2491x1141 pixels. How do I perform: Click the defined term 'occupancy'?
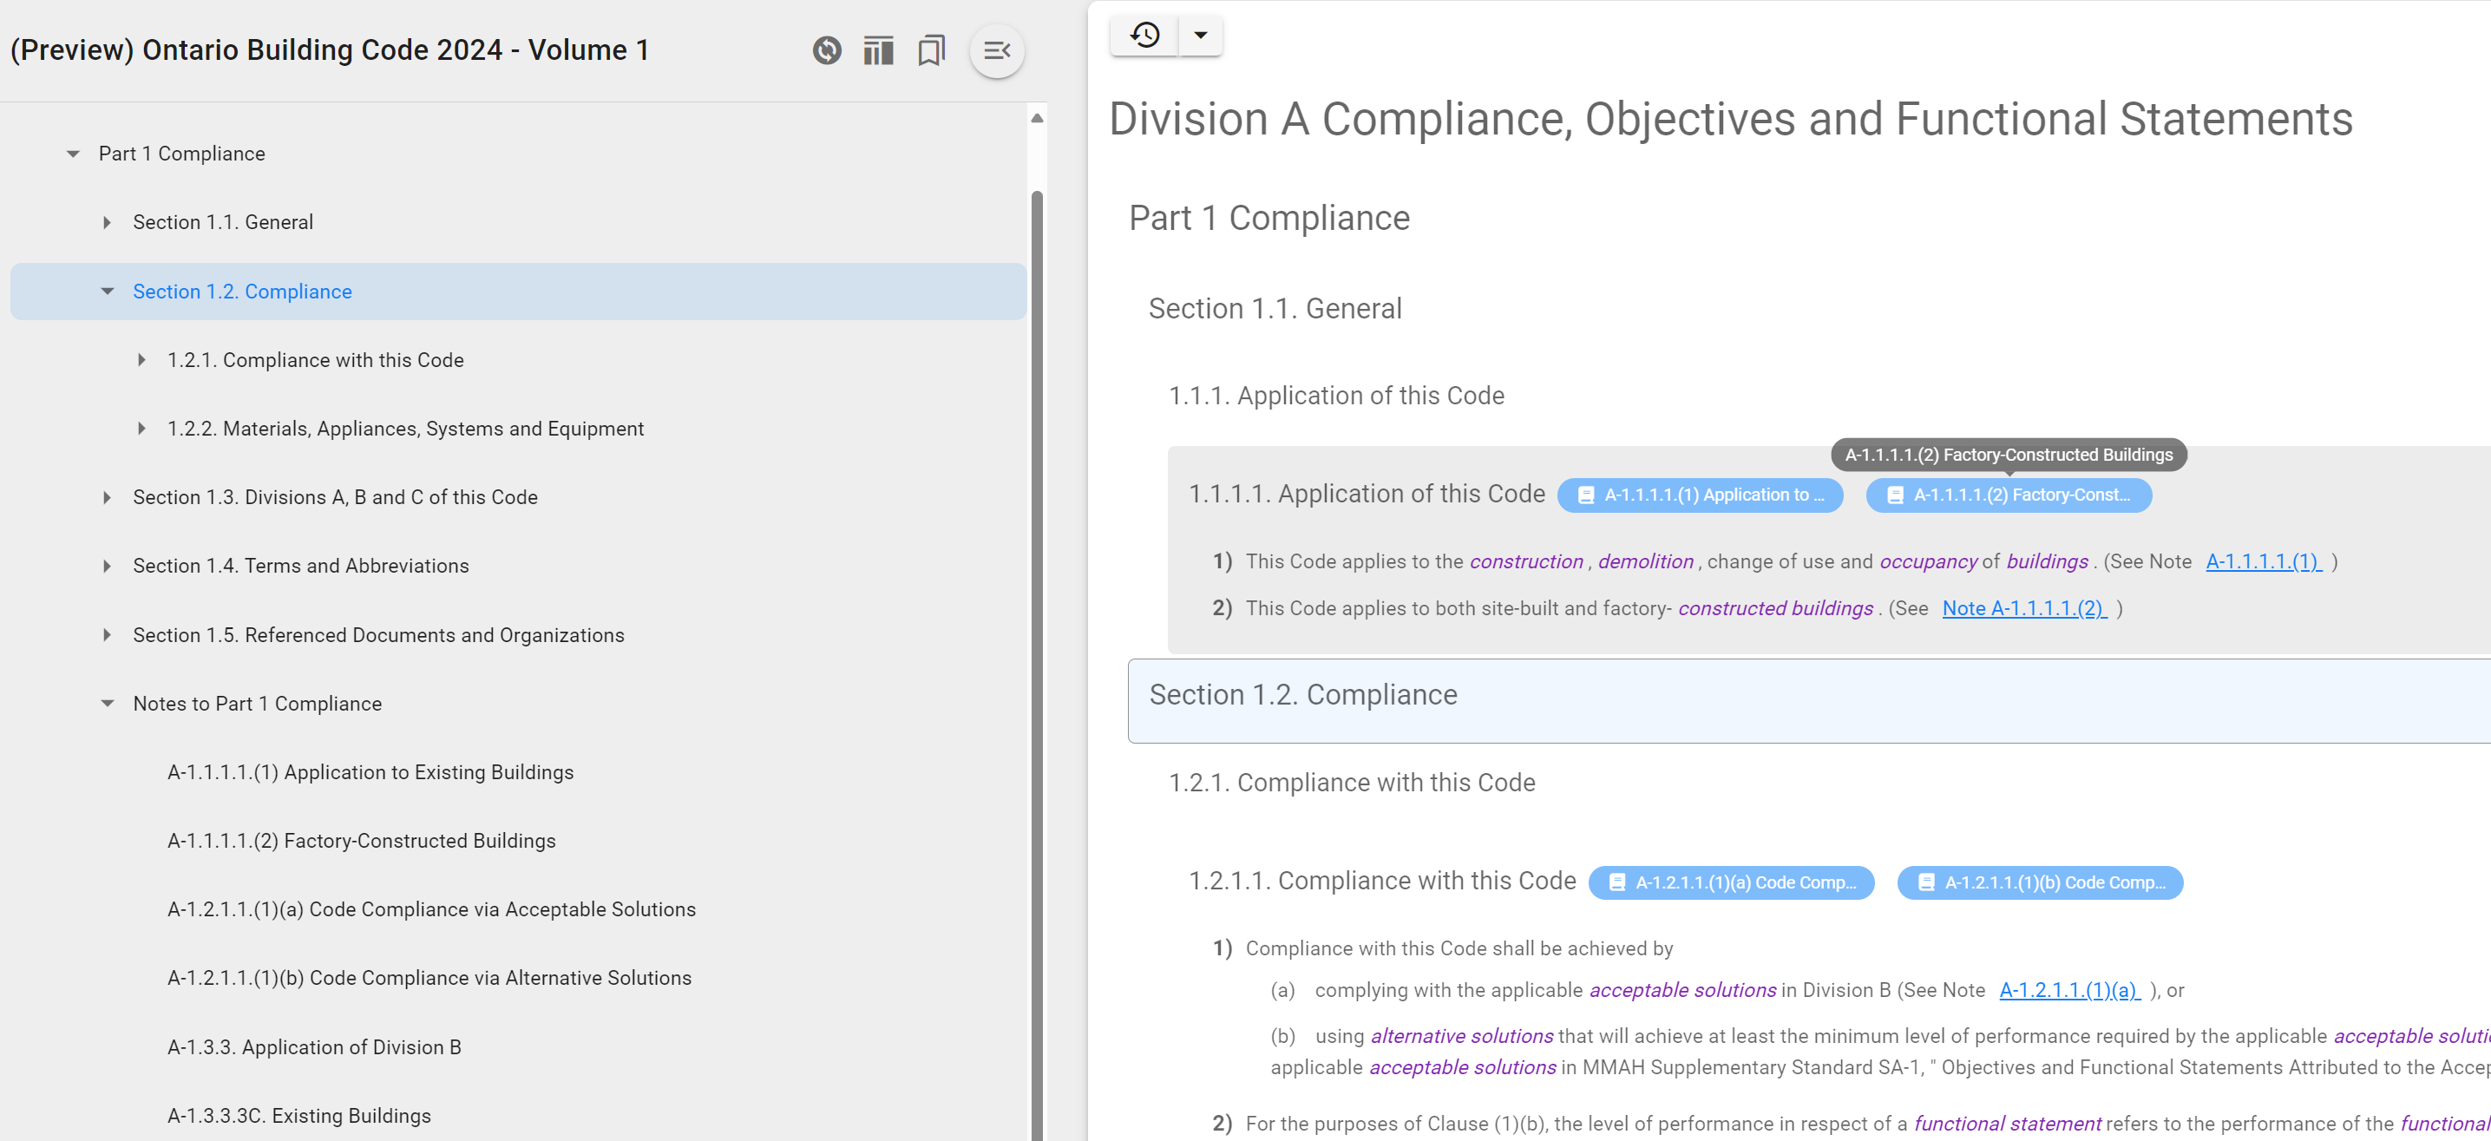[x=1928, y=561]
